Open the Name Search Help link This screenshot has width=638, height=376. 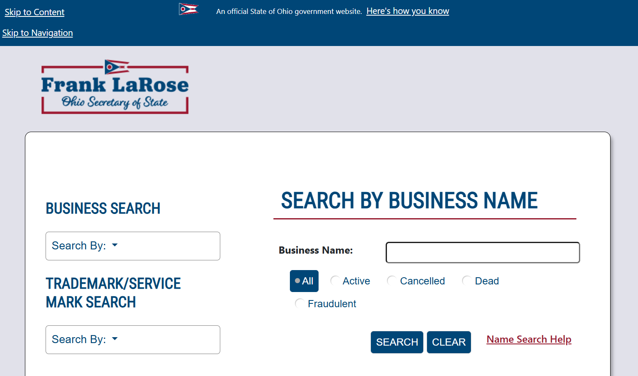[x=529, y=339]
